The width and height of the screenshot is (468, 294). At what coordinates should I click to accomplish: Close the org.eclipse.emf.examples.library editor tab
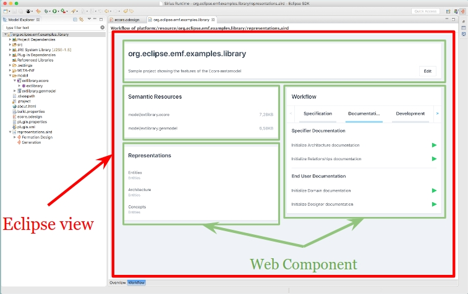213,20
